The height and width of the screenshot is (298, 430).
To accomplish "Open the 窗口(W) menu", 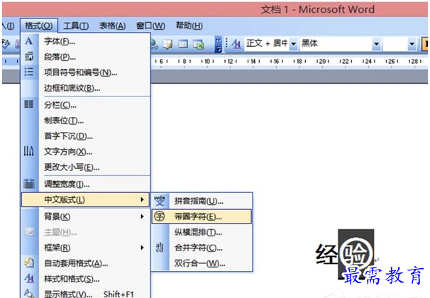I will click(x=150, y=26).
